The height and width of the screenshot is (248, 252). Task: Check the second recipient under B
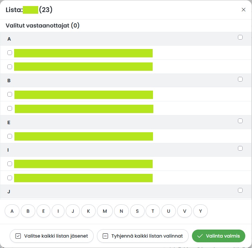pyautogui.click(x=10, y=108)
